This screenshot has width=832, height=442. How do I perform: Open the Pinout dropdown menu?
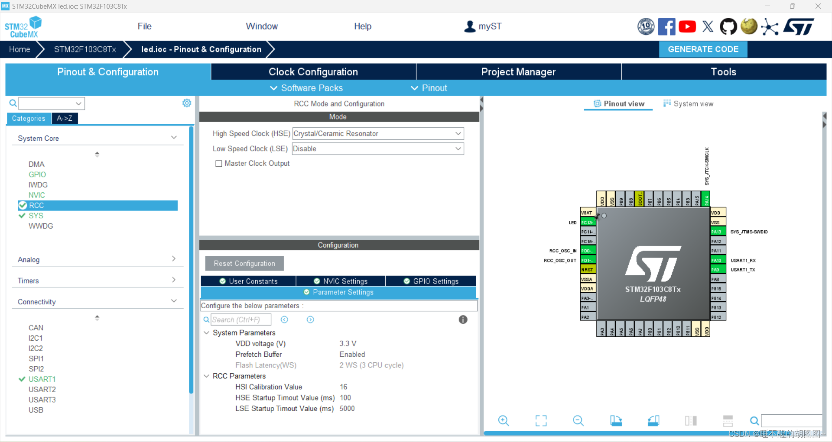429,88
